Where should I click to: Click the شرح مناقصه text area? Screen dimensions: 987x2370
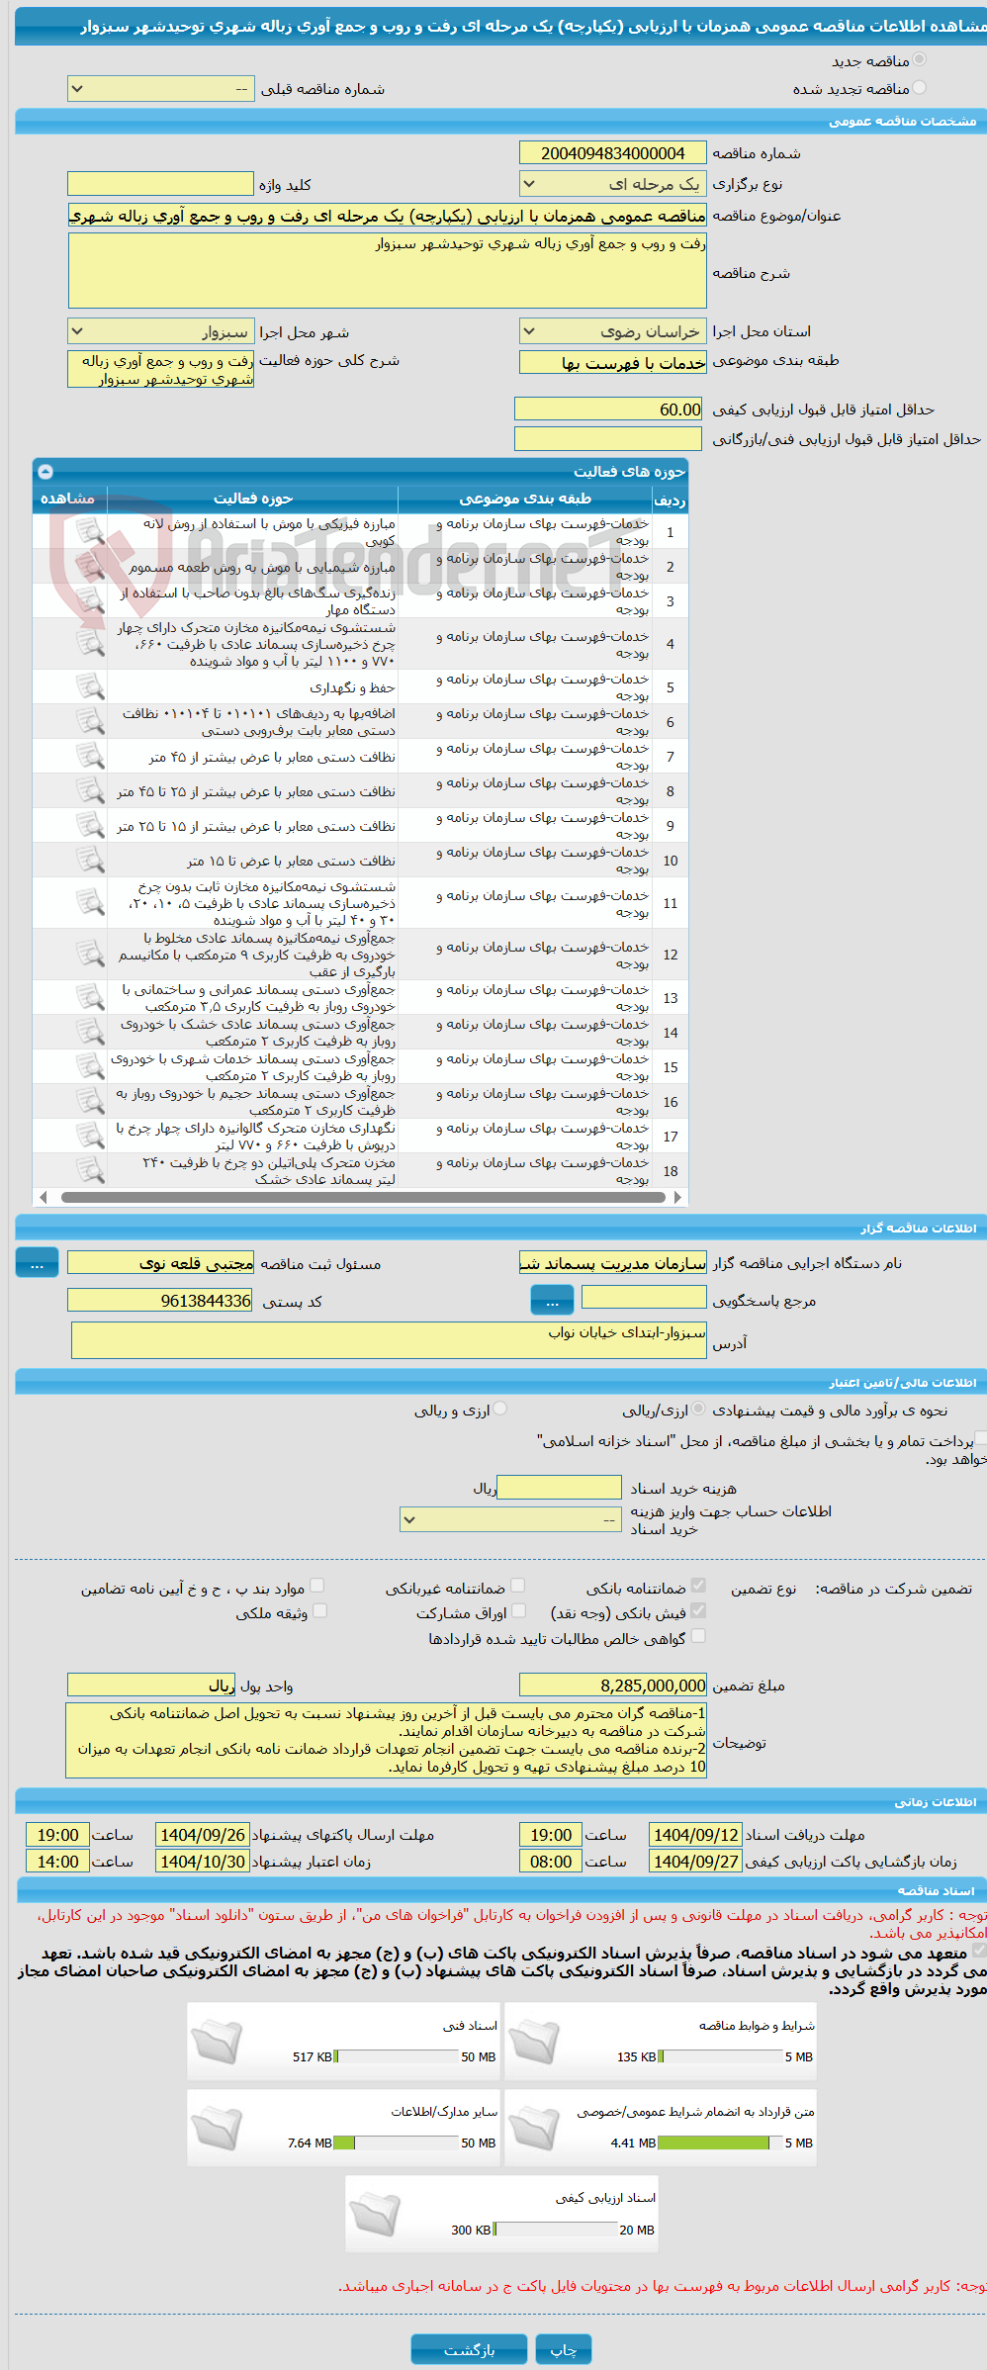click(x=387, y=271)
